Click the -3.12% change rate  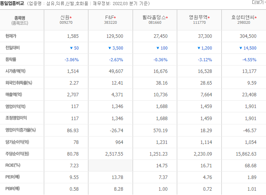205,60
